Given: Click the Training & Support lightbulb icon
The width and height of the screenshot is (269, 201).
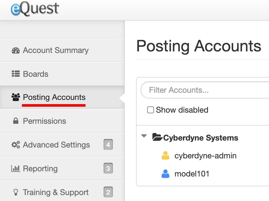Looking at the screenshot, I should [x=16, y=192].
